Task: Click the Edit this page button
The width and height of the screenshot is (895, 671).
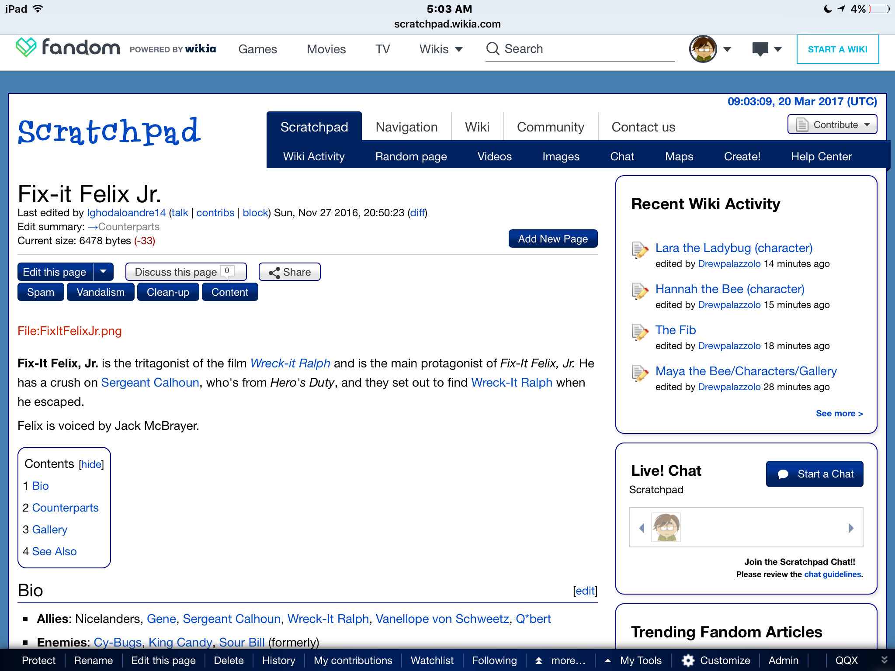Action: click(55, 272)
